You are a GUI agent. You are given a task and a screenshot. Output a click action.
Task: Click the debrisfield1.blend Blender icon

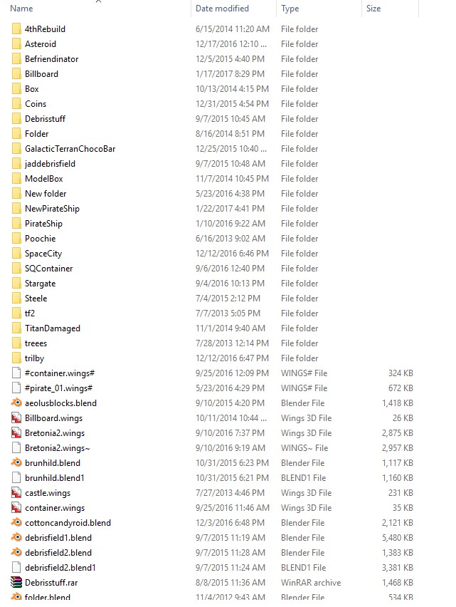16,538
